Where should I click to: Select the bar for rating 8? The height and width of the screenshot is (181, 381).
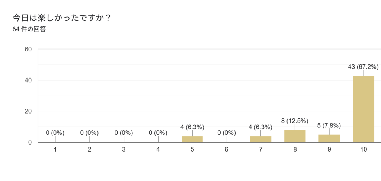coord(295,136)
